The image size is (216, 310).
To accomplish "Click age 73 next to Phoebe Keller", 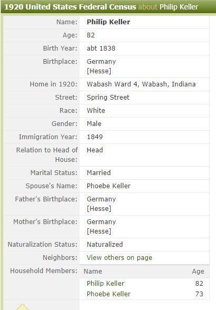I will (x=199, y=294).
